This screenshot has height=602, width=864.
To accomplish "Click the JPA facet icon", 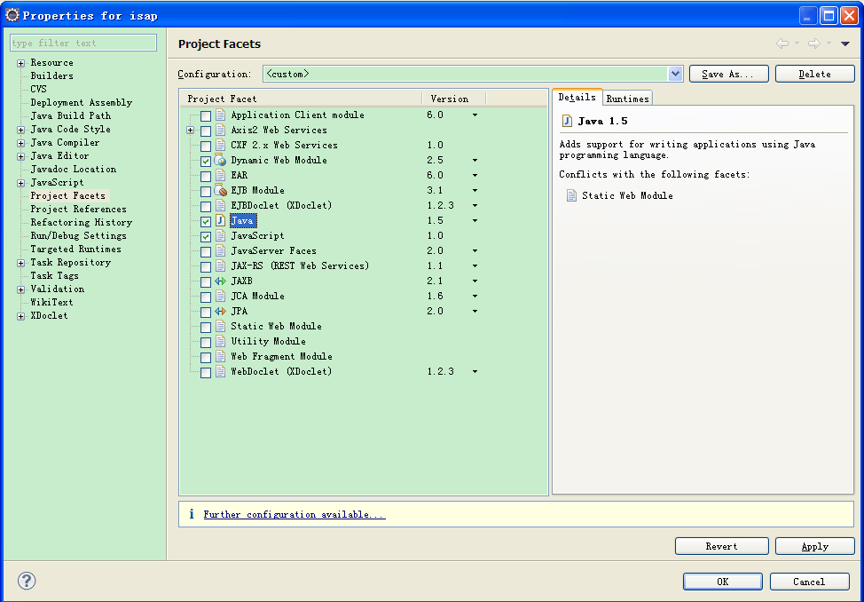I will (x=221, y=312).
